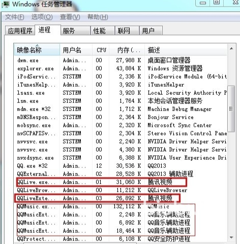The height and width of the screenshot is (244, 240).
Task: Switch to the 性能 tab
Action: pos(103,30)
